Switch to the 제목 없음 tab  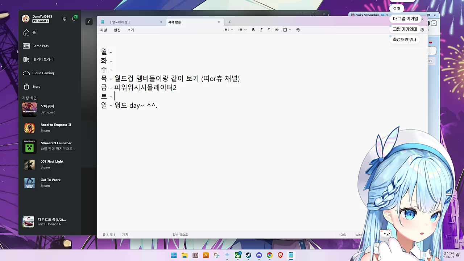tap(194, 22)
